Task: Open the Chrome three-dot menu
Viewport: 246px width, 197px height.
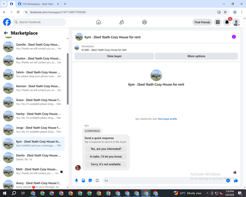Action: click(x=242, y=12)
